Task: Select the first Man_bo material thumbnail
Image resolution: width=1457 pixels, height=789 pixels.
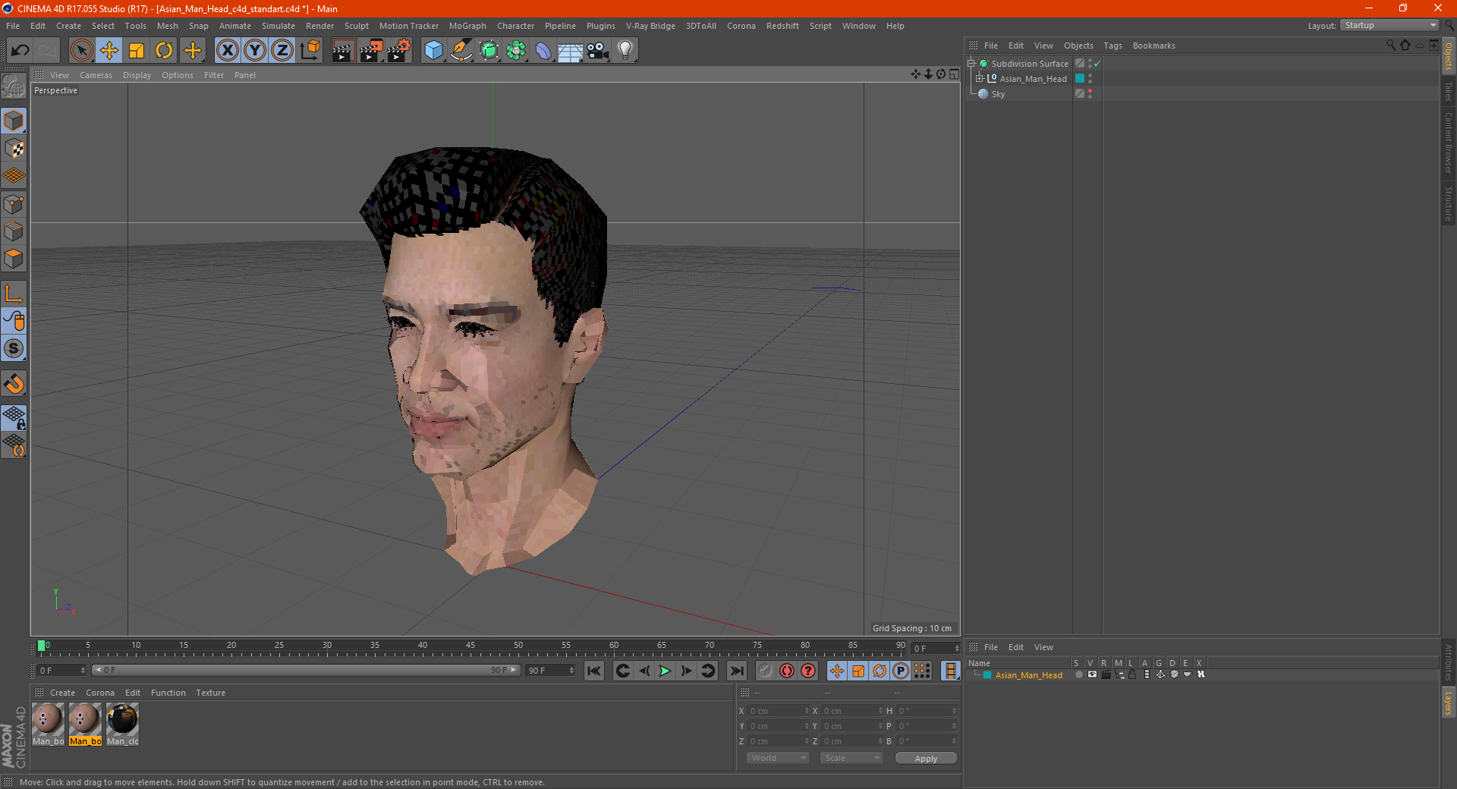Action: click(x=48, y=719)
